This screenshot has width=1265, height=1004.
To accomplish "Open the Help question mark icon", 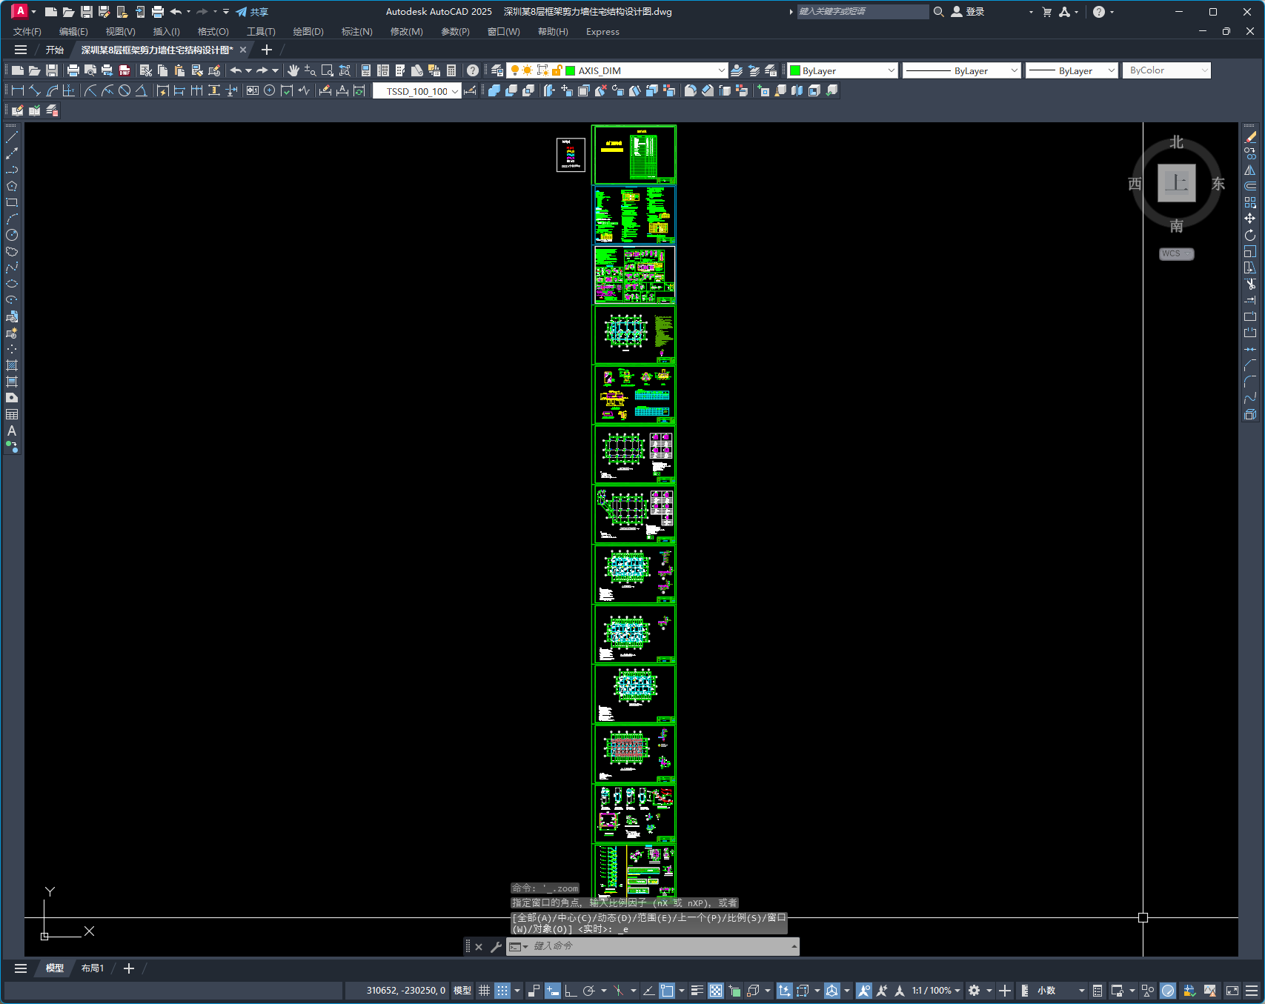I will [473, 70].
